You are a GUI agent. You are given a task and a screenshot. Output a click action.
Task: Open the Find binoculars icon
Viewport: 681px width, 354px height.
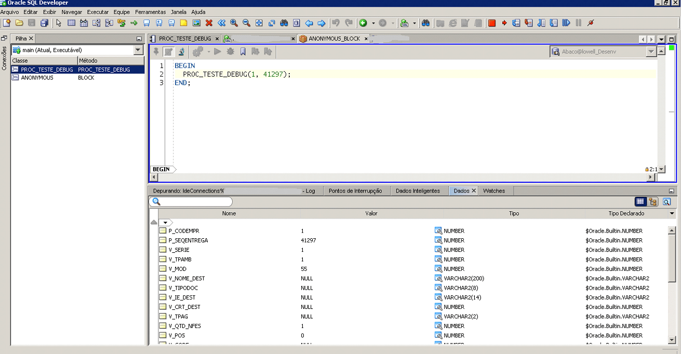point(284,23)
